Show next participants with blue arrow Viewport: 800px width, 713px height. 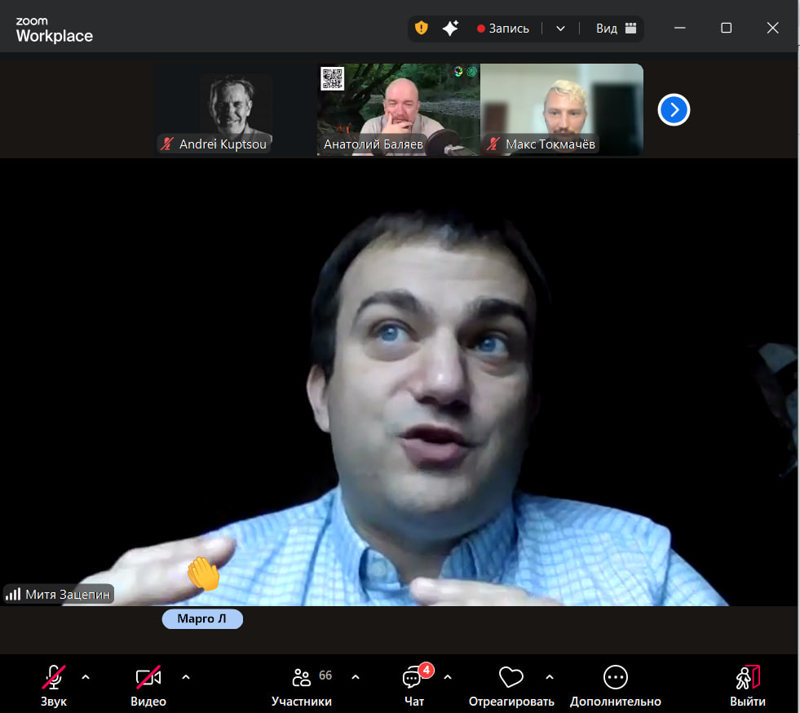tap(674, 109)
